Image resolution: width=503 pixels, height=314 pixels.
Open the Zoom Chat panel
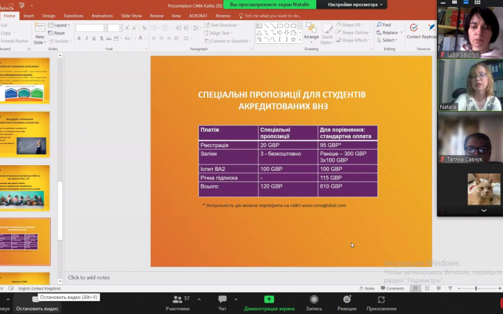point(223,303)
